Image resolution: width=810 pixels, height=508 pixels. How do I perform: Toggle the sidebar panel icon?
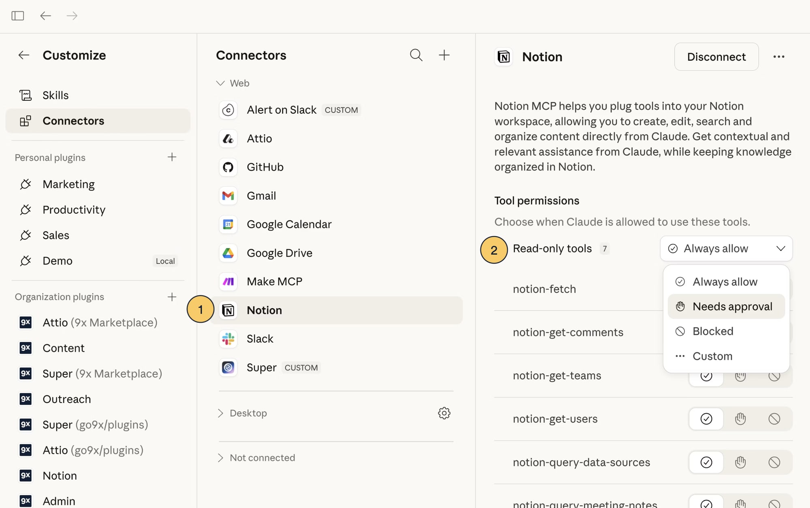point(17,16)
